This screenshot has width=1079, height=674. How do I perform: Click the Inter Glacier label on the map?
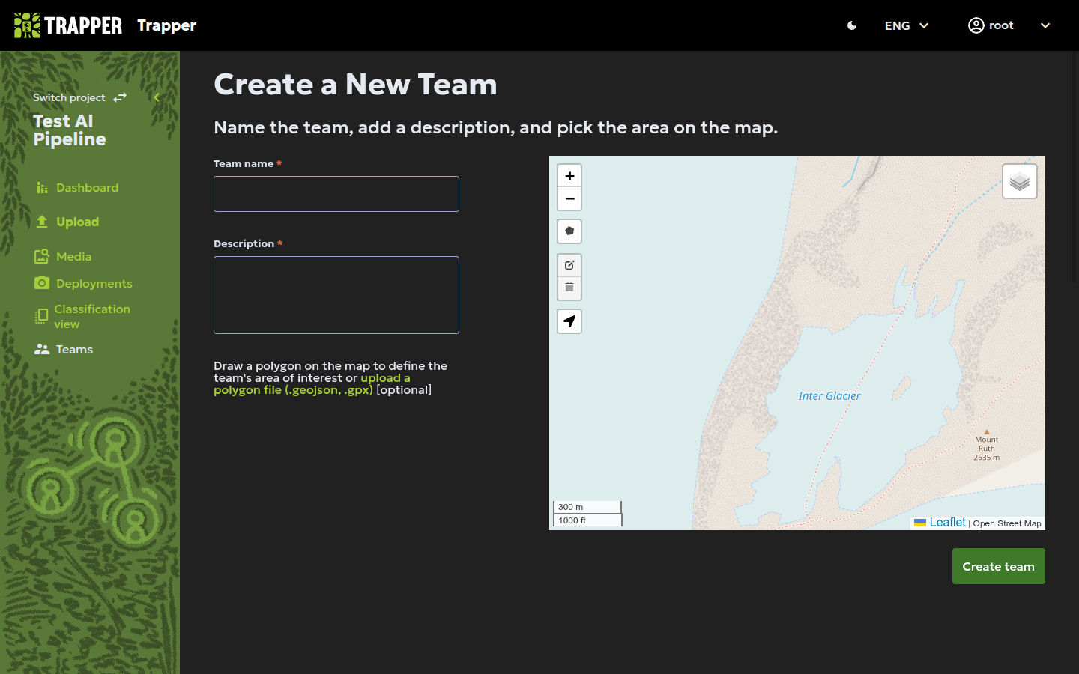[829, 396]
